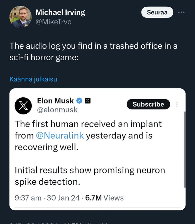
Task: Toggle follow state via the Seuraa button
Action: 157,12
